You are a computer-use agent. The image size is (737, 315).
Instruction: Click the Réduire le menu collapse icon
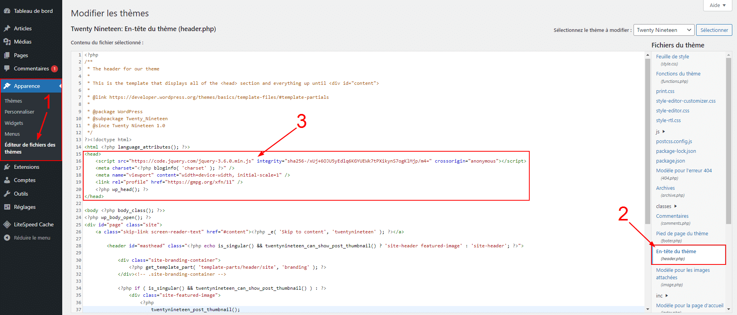pos(7,238)
